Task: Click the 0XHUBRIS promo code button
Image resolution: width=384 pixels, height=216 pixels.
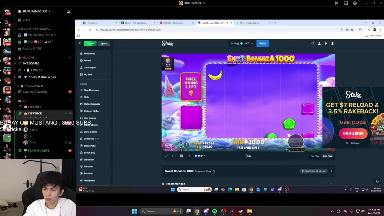Action: (353, 133)
